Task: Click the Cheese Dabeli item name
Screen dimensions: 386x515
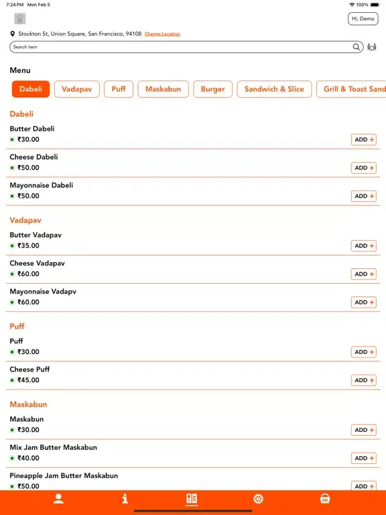Action: [34, 157]
